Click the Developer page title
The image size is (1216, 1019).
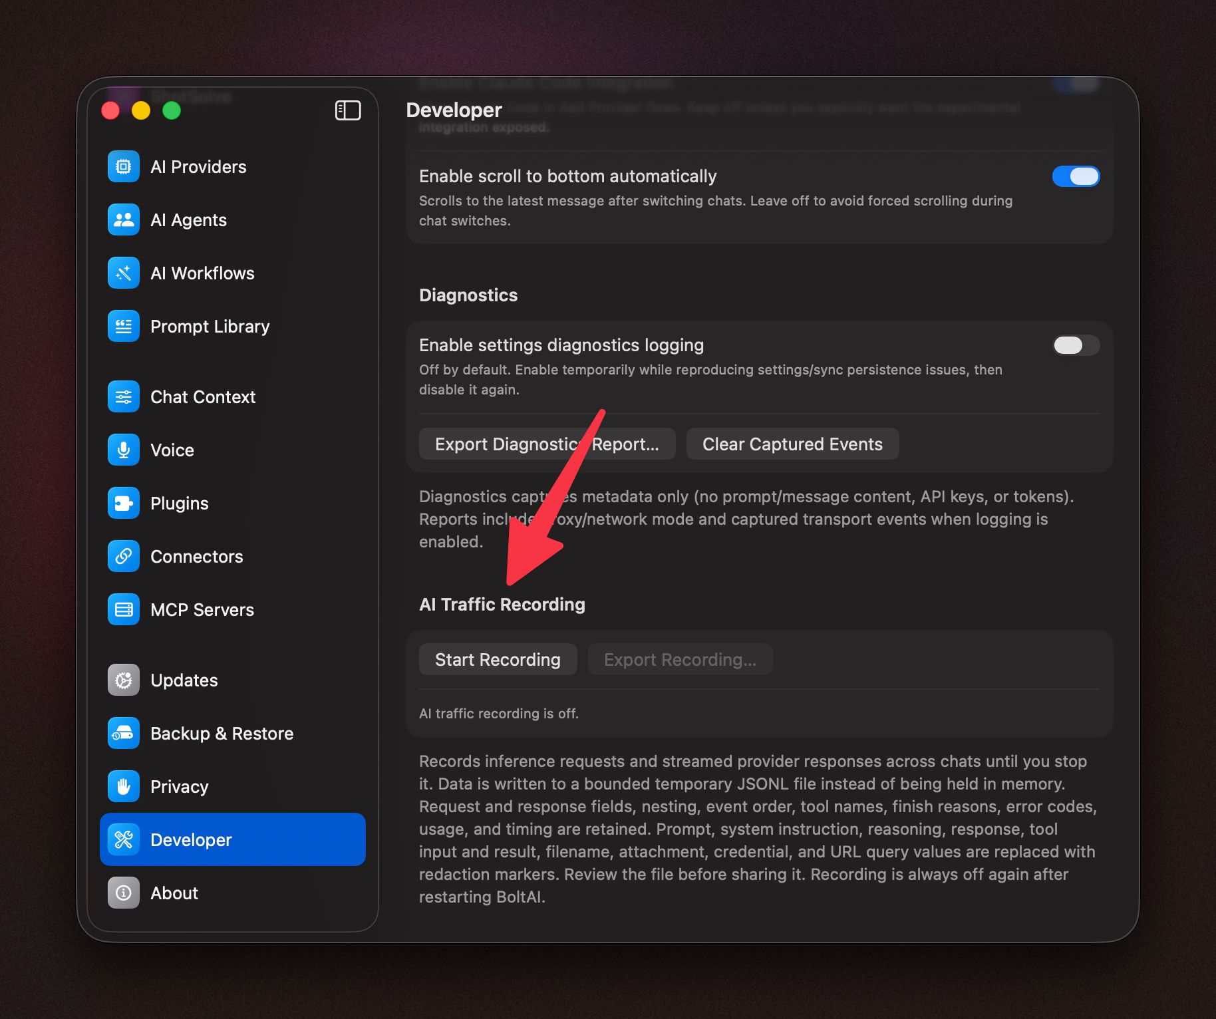(454, 110)
